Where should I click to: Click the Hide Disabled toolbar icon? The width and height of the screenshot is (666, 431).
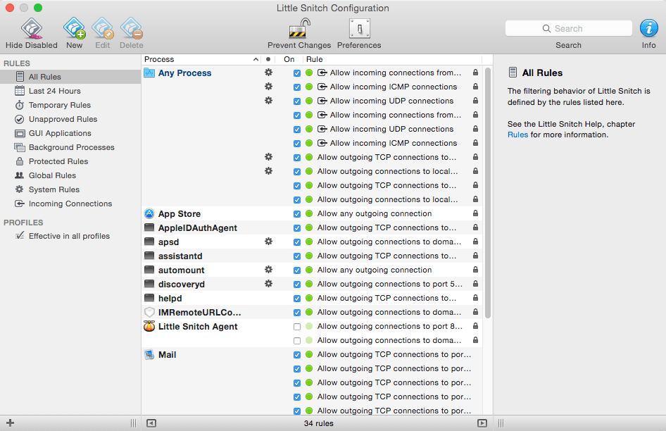tap(32, 28)
